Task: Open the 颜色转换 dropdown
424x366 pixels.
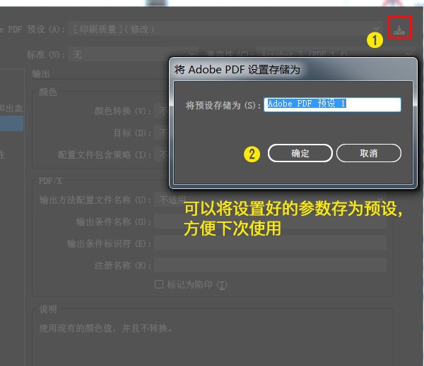Action: [x=161, y=111]
